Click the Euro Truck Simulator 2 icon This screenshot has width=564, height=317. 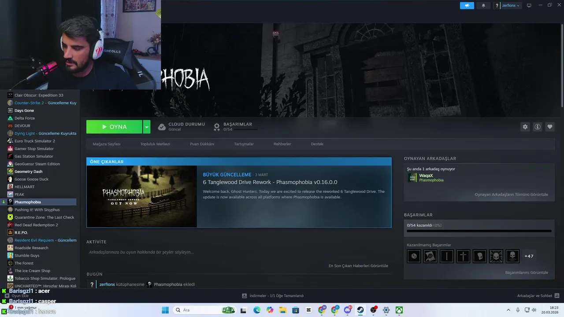(10, 141)
